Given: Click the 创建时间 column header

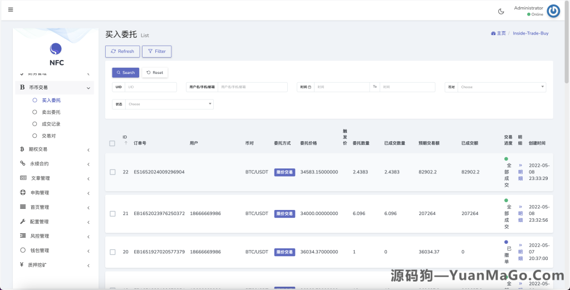Looking at the screenshot, I should point(537,143).
